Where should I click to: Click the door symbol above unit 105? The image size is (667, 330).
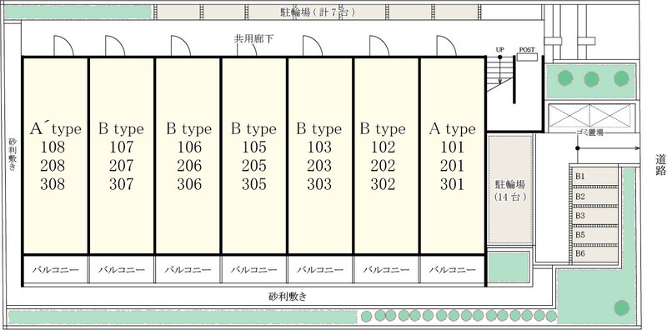click(x=247, y=49)
